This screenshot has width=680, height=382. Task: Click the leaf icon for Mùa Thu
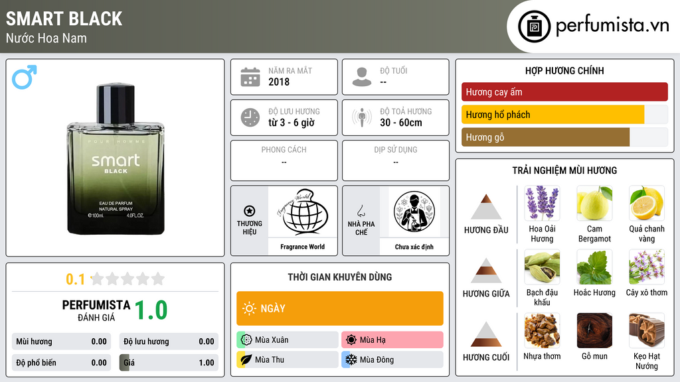coord(246,359)
